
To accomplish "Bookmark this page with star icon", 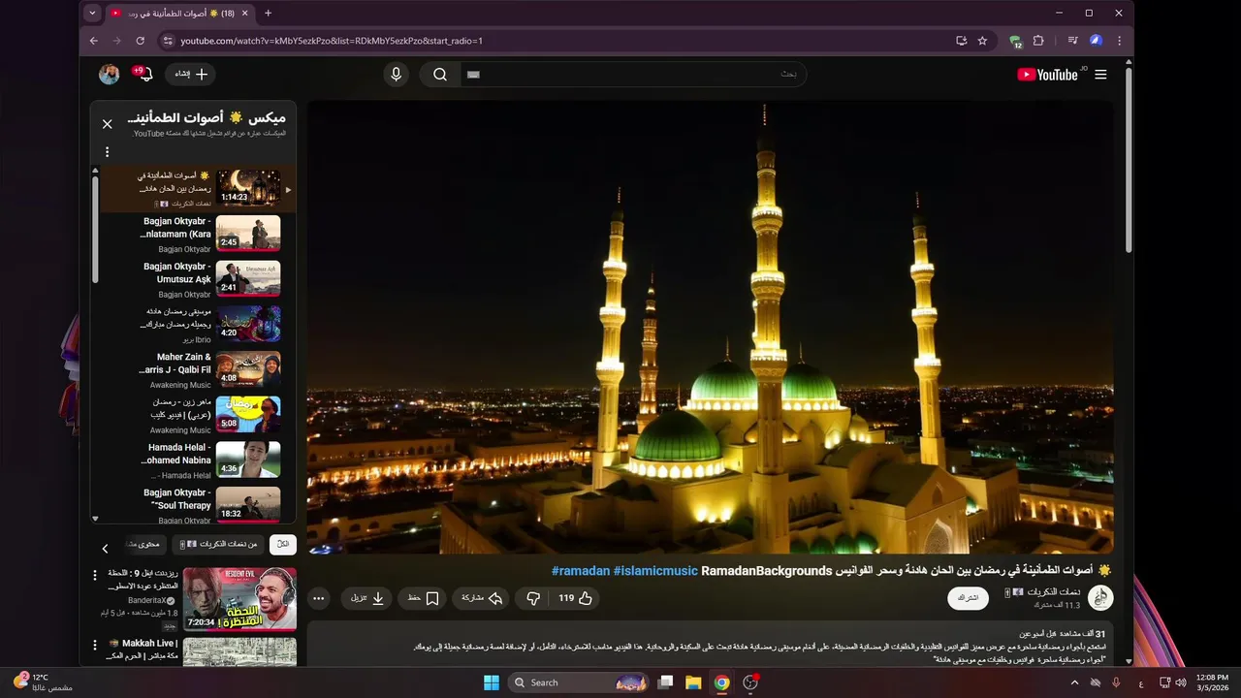I will pos(982,41).
